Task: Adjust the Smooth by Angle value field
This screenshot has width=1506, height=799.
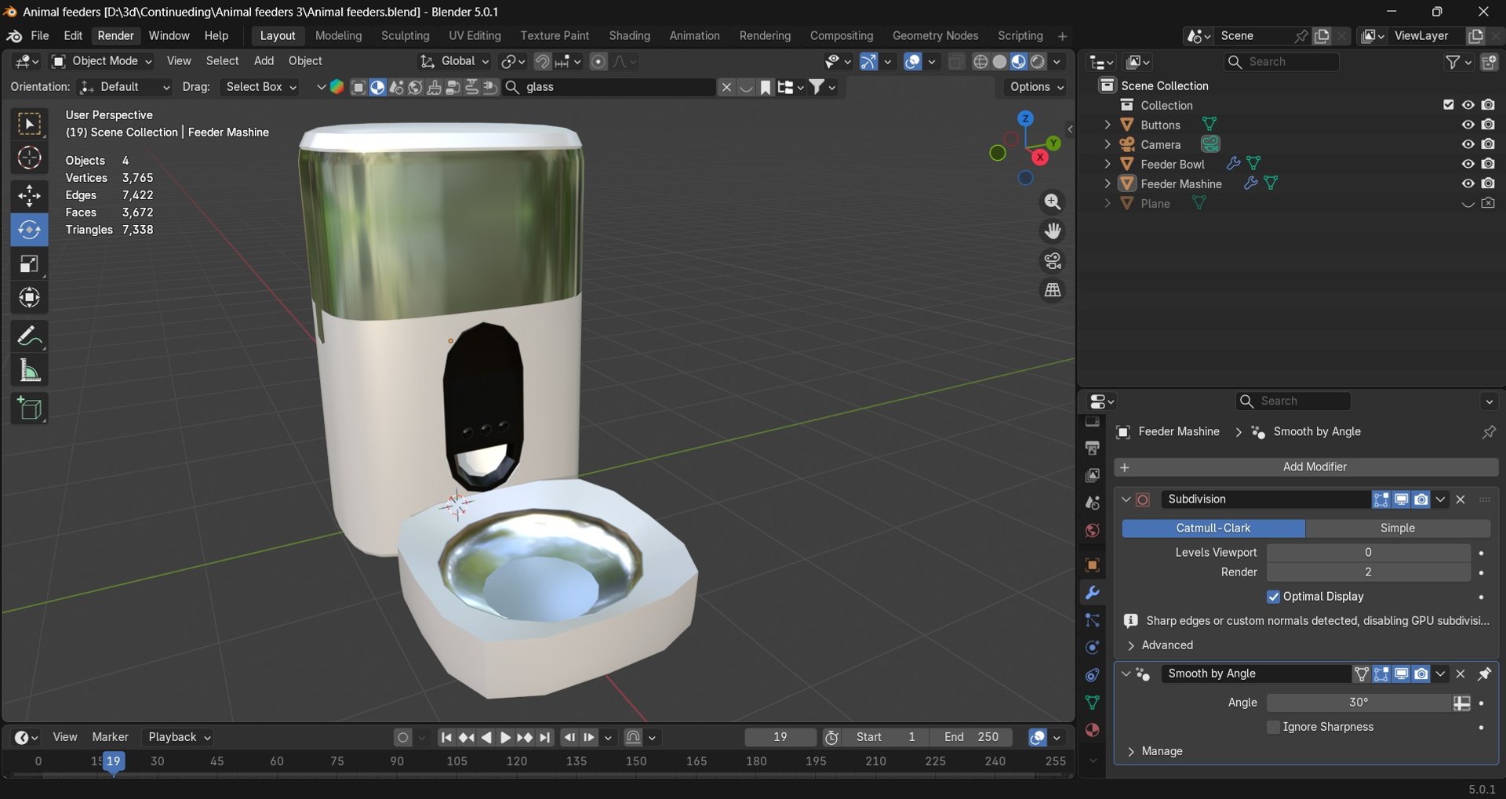Action: coord(1359,703)
